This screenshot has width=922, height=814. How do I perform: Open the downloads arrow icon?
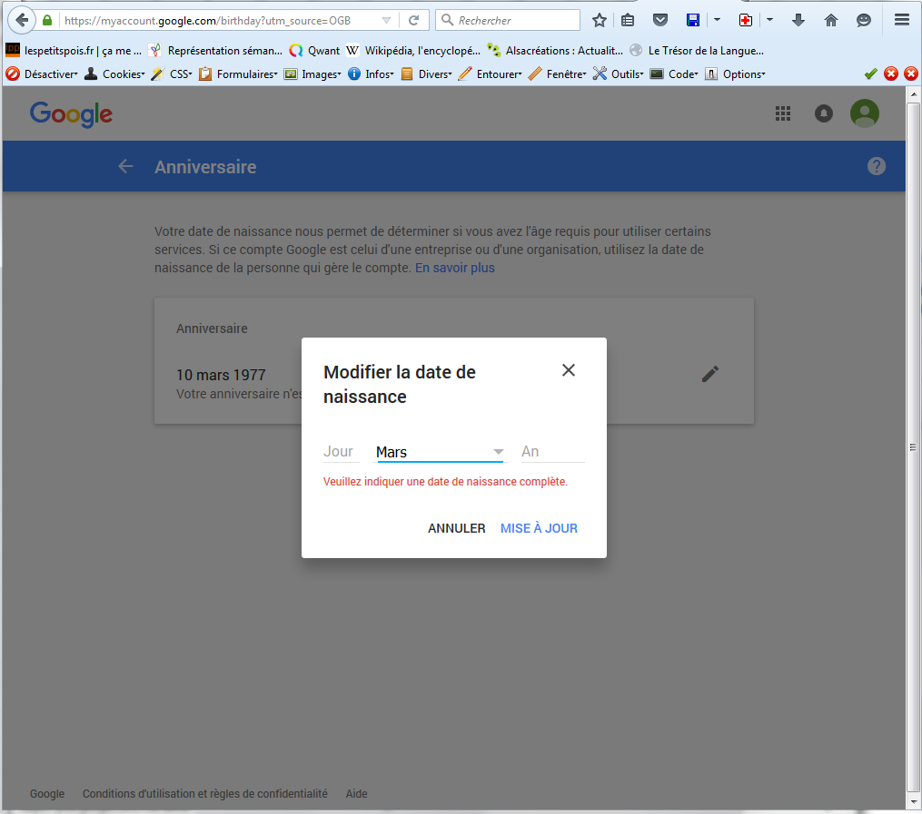798,21
